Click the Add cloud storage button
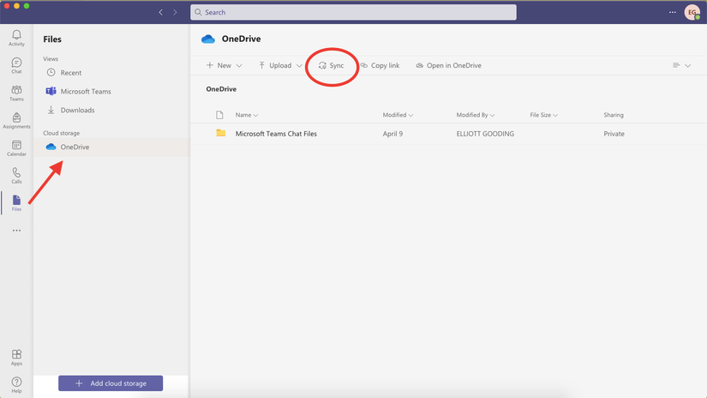707x398 pixels. click(111, 383)
